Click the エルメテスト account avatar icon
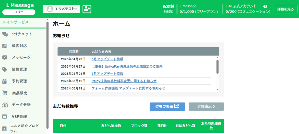 (x=50, y=9)
